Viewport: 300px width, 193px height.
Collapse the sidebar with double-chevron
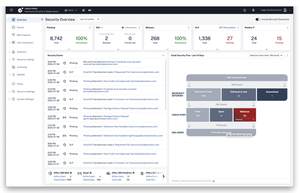pyautogui.click(x=42, y=19)
